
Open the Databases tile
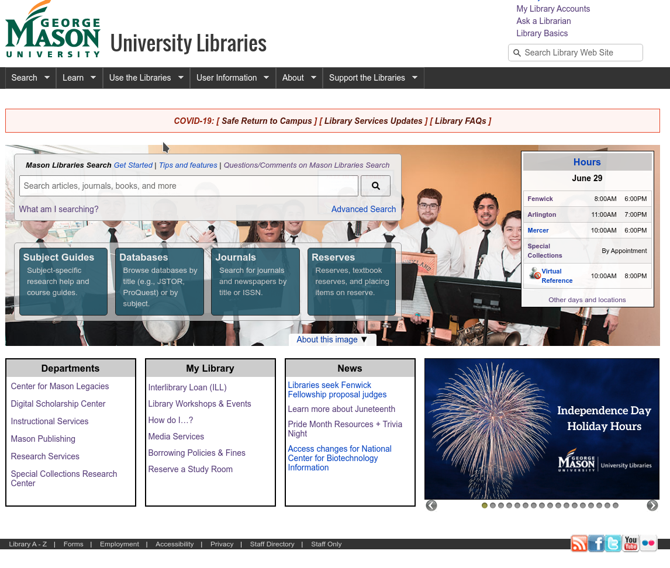[160, 281]
